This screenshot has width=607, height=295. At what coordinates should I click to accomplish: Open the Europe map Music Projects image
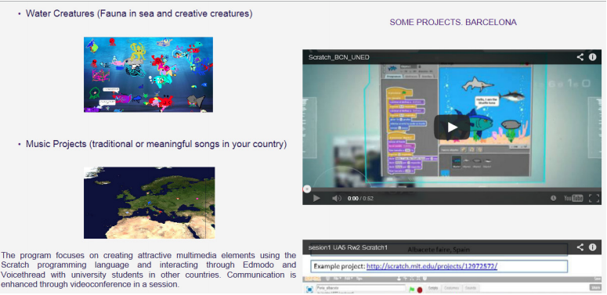149,203
